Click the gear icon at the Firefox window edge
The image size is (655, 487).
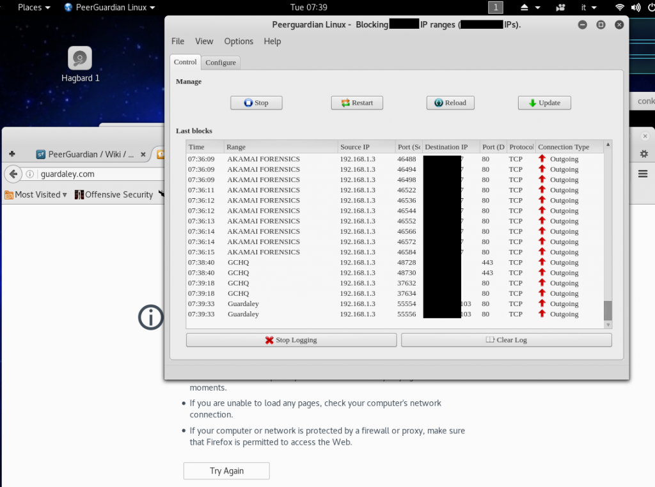644,154
